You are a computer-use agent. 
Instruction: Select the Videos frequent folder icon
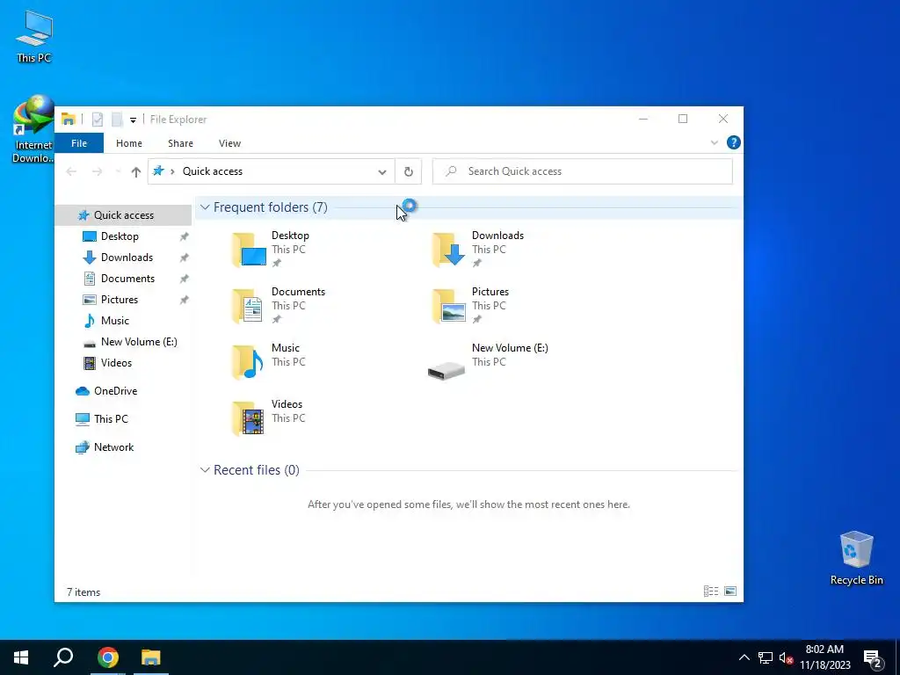coord(248,418)
